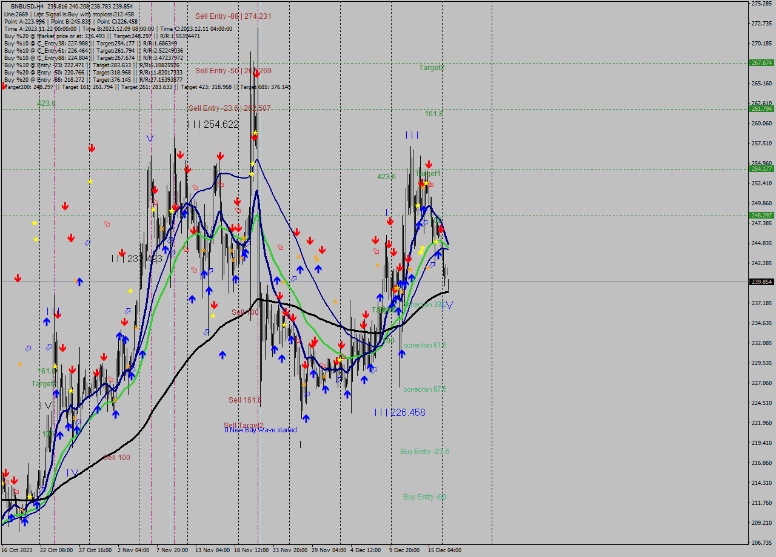Click the blue V marker beside correction 38.2
776x557 pixels.
[x=449, y=306]
